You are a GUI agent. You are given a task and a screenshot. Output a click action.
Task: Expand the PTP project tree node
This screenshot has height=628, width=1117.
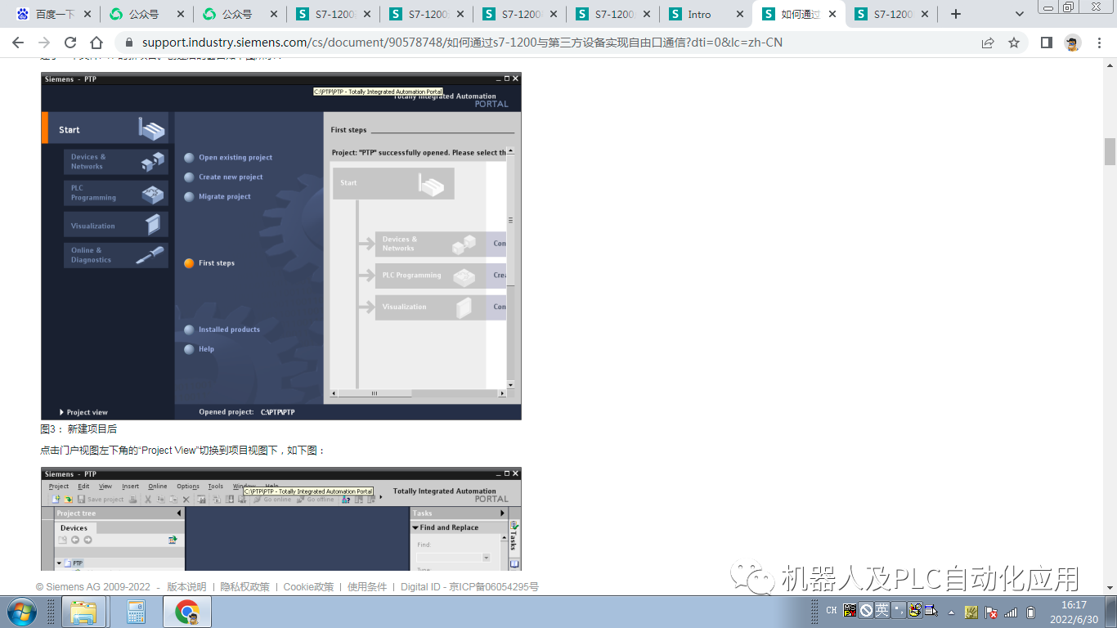(x=60, y=563)
